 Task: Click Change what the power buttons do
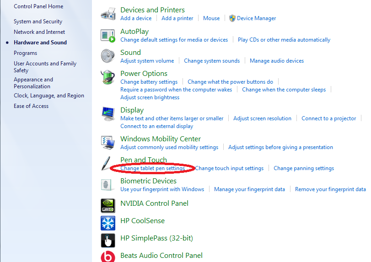tap(230, 82)
